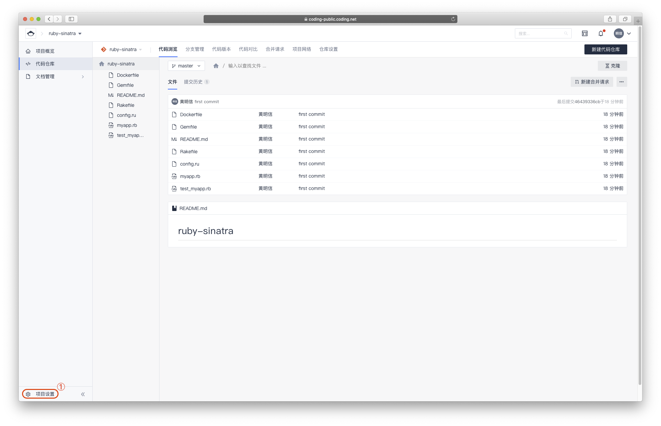
Task: Expand the ruby-sinatra project switcher in header
Action: [65, 33]
